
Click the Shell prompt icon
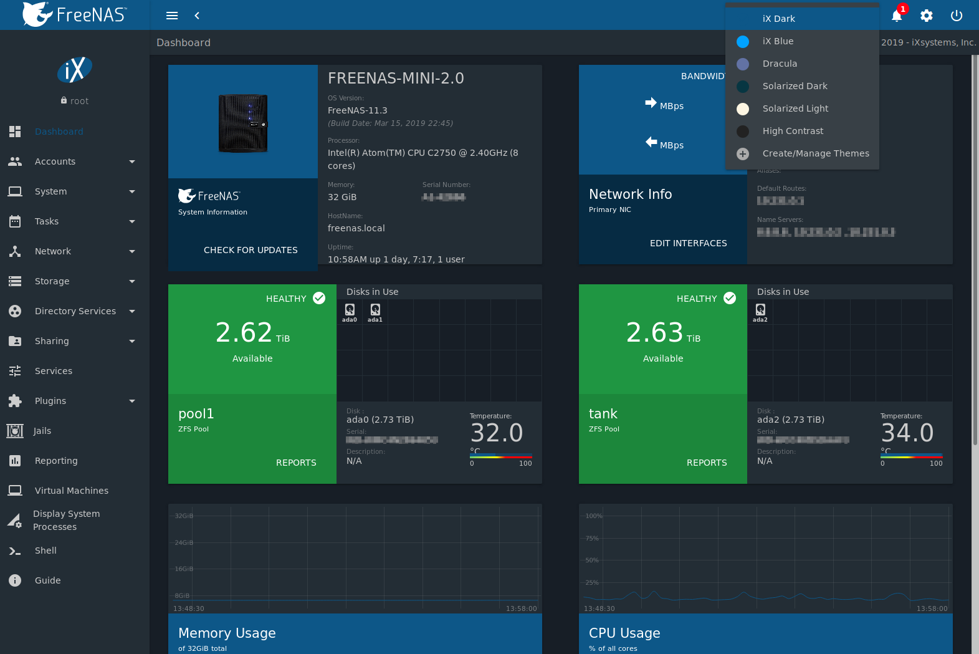click(x=15, y=551)
